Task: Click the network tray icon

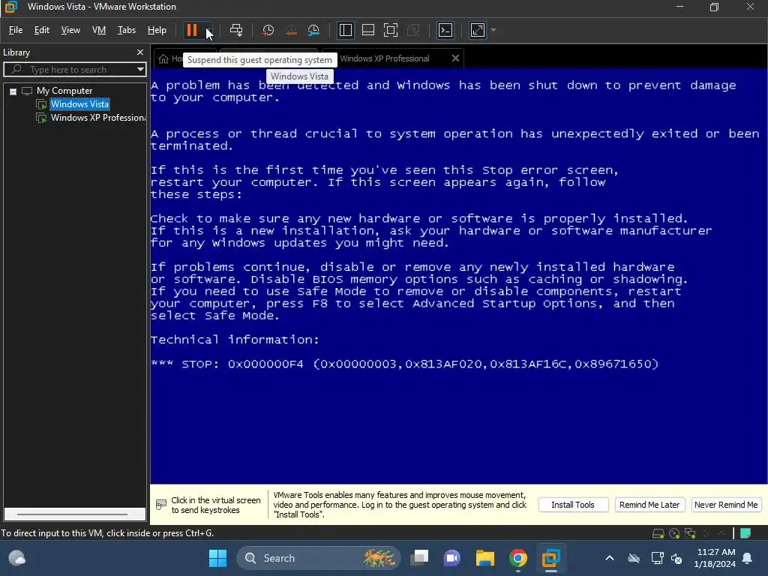Action: [x=657, y=558]
